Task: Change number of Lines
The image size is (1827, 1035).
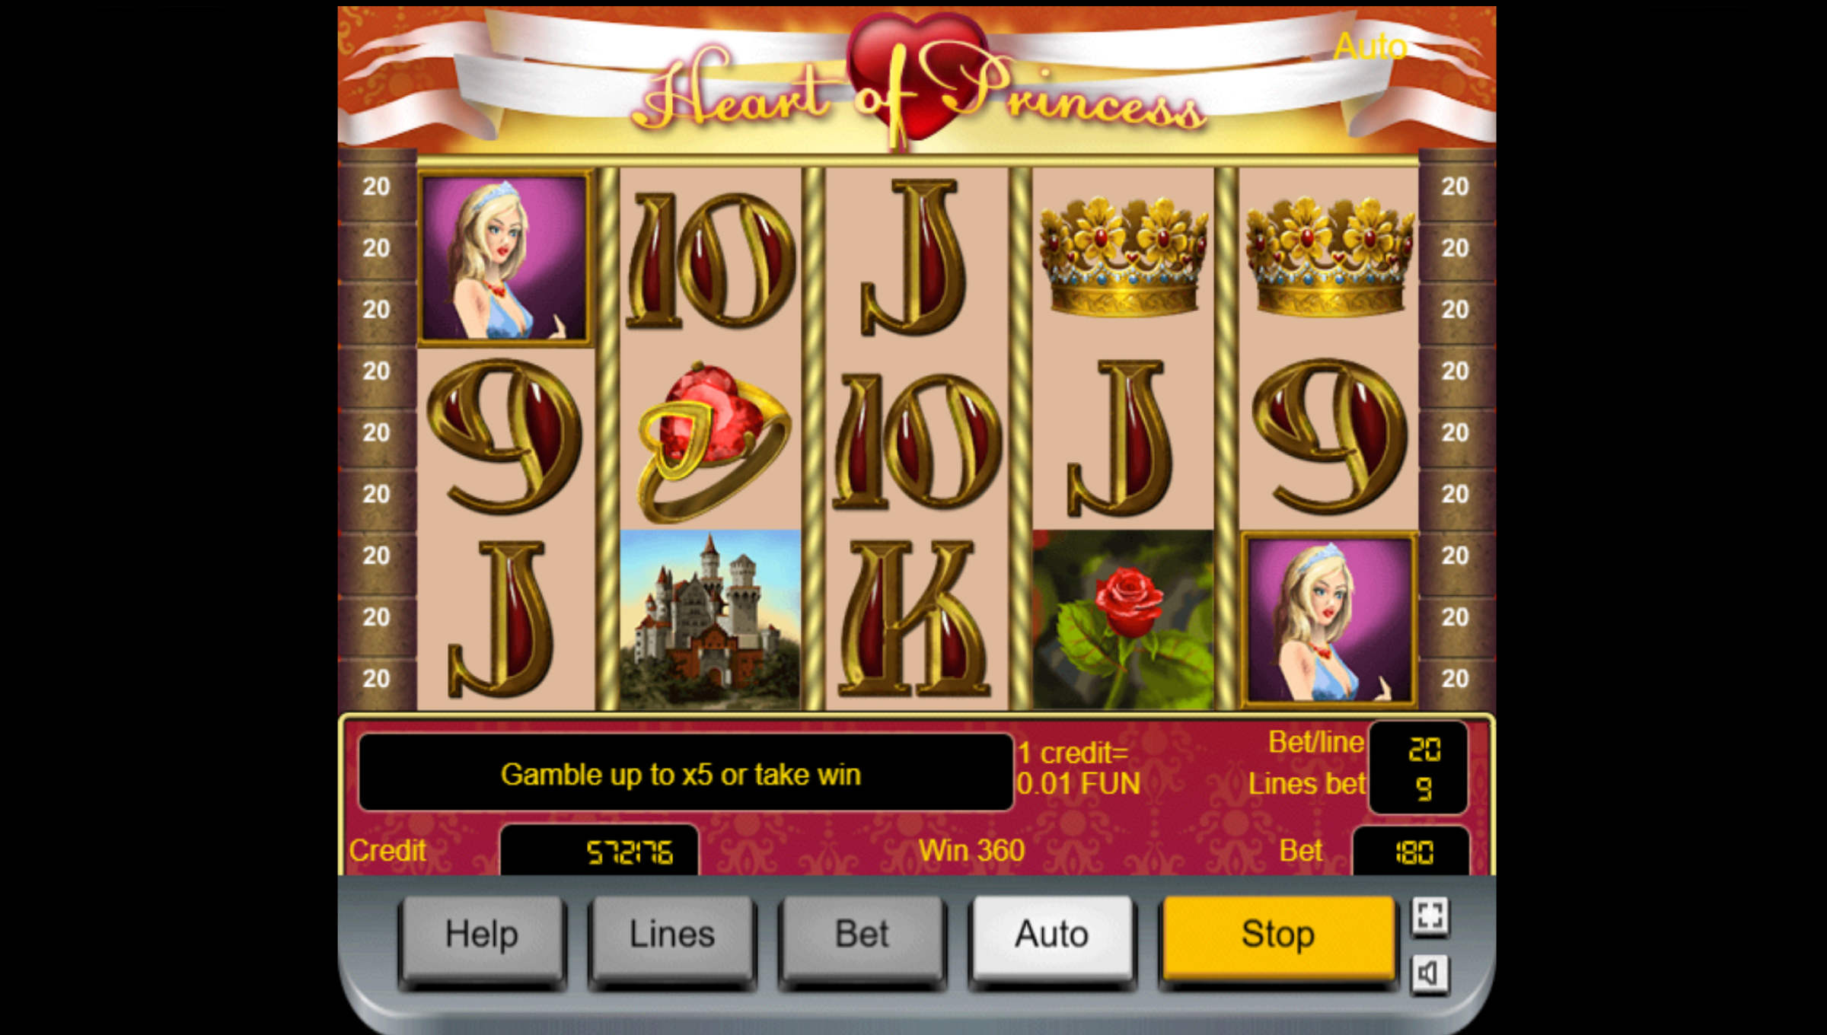Action: (672, 936)
